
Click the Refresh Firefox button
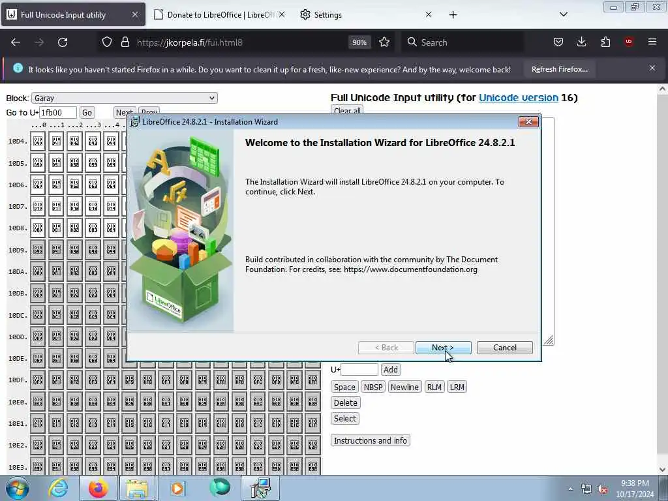[559, 69]
